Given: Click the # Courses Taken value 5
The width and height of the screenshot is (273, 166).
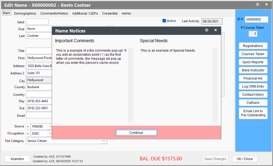Looking at the screenshot, I should [x=253, y=34].
